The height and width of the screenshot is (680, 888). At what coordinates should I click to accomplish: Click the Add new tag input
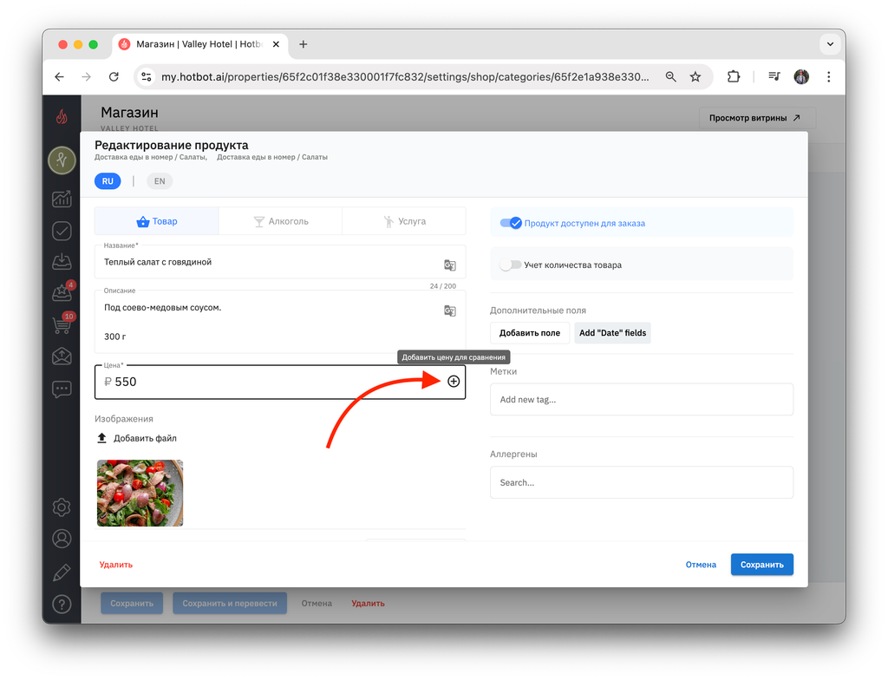642,400
